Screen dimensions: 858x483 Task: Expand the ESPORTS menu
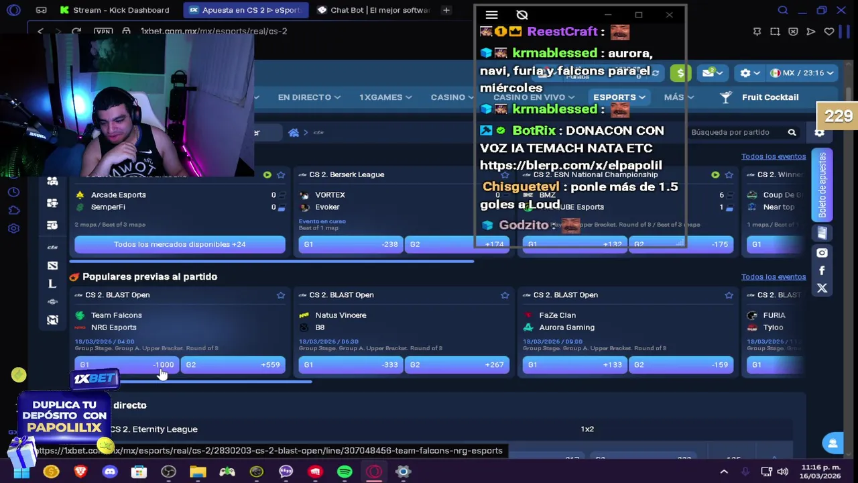click(x=619, y=97)
